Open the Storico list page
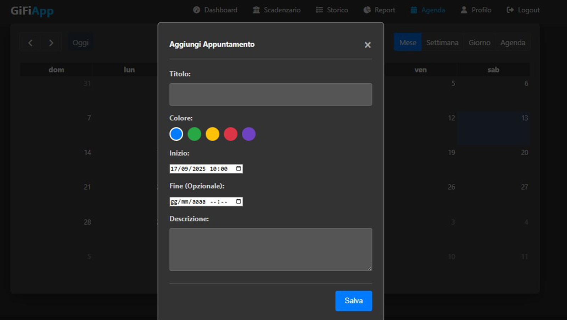 [332, 10]
